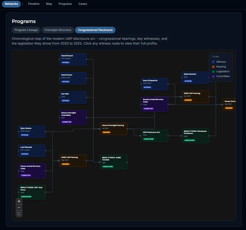Fit graph to view icon

click(x=19, y=214)
